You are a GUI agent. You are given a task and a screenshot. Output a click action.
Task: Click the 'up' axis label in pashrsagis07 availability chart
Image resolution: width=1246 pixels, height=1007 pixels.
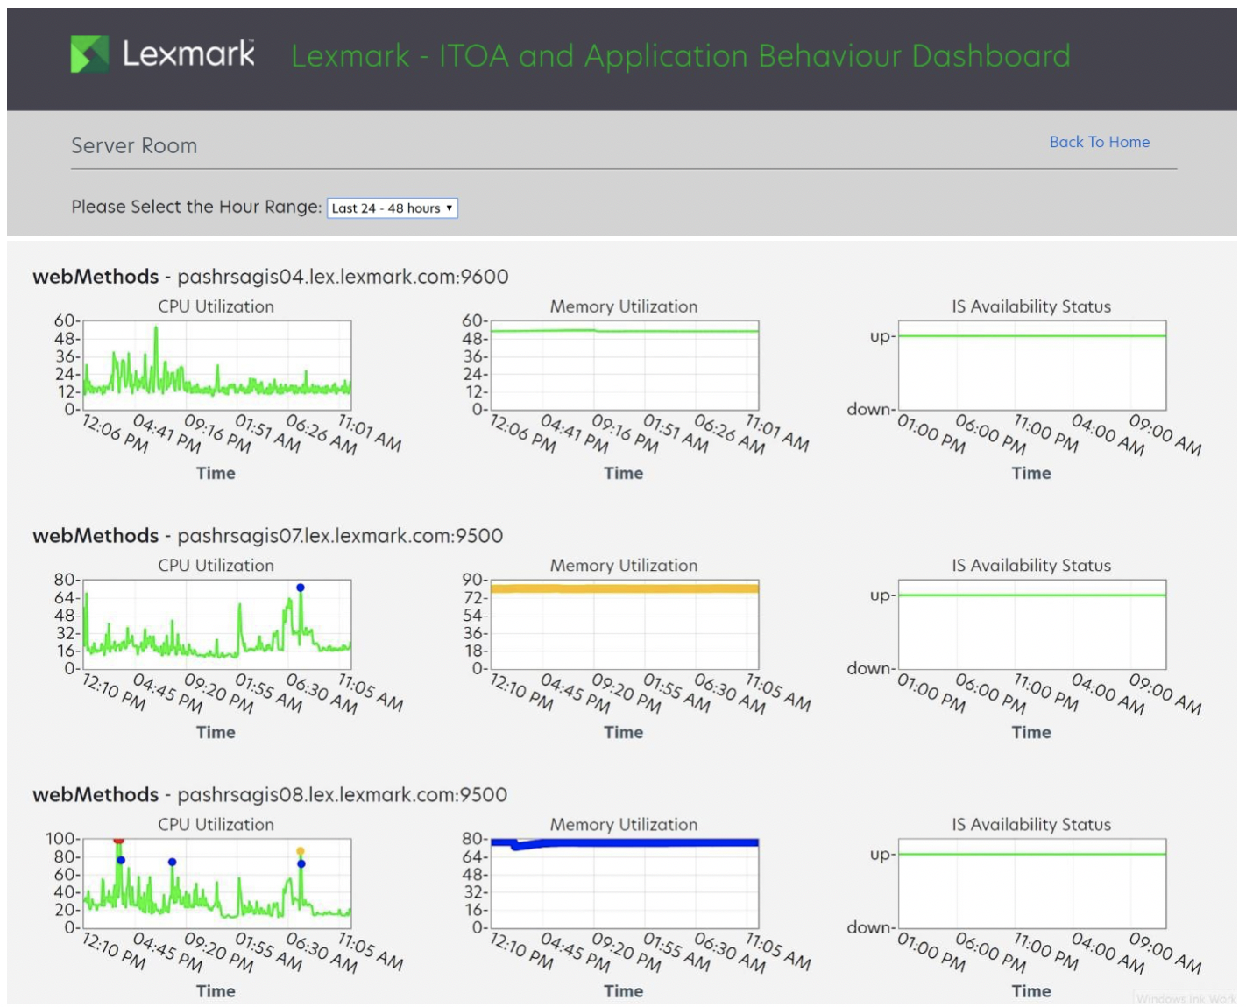(881, 595)
